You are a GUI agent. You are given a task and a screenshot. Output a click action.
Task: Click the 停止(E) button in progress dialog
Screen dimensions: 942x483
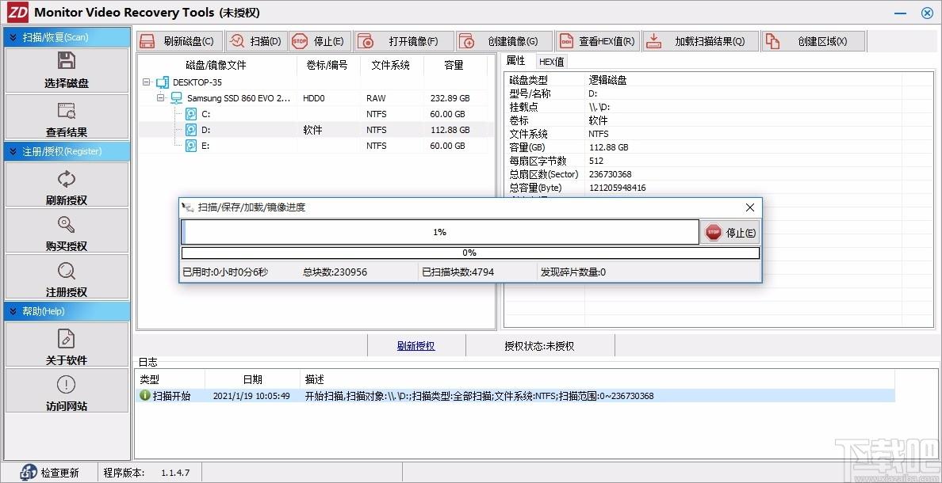pyautogui.click(x=730, y=232)
